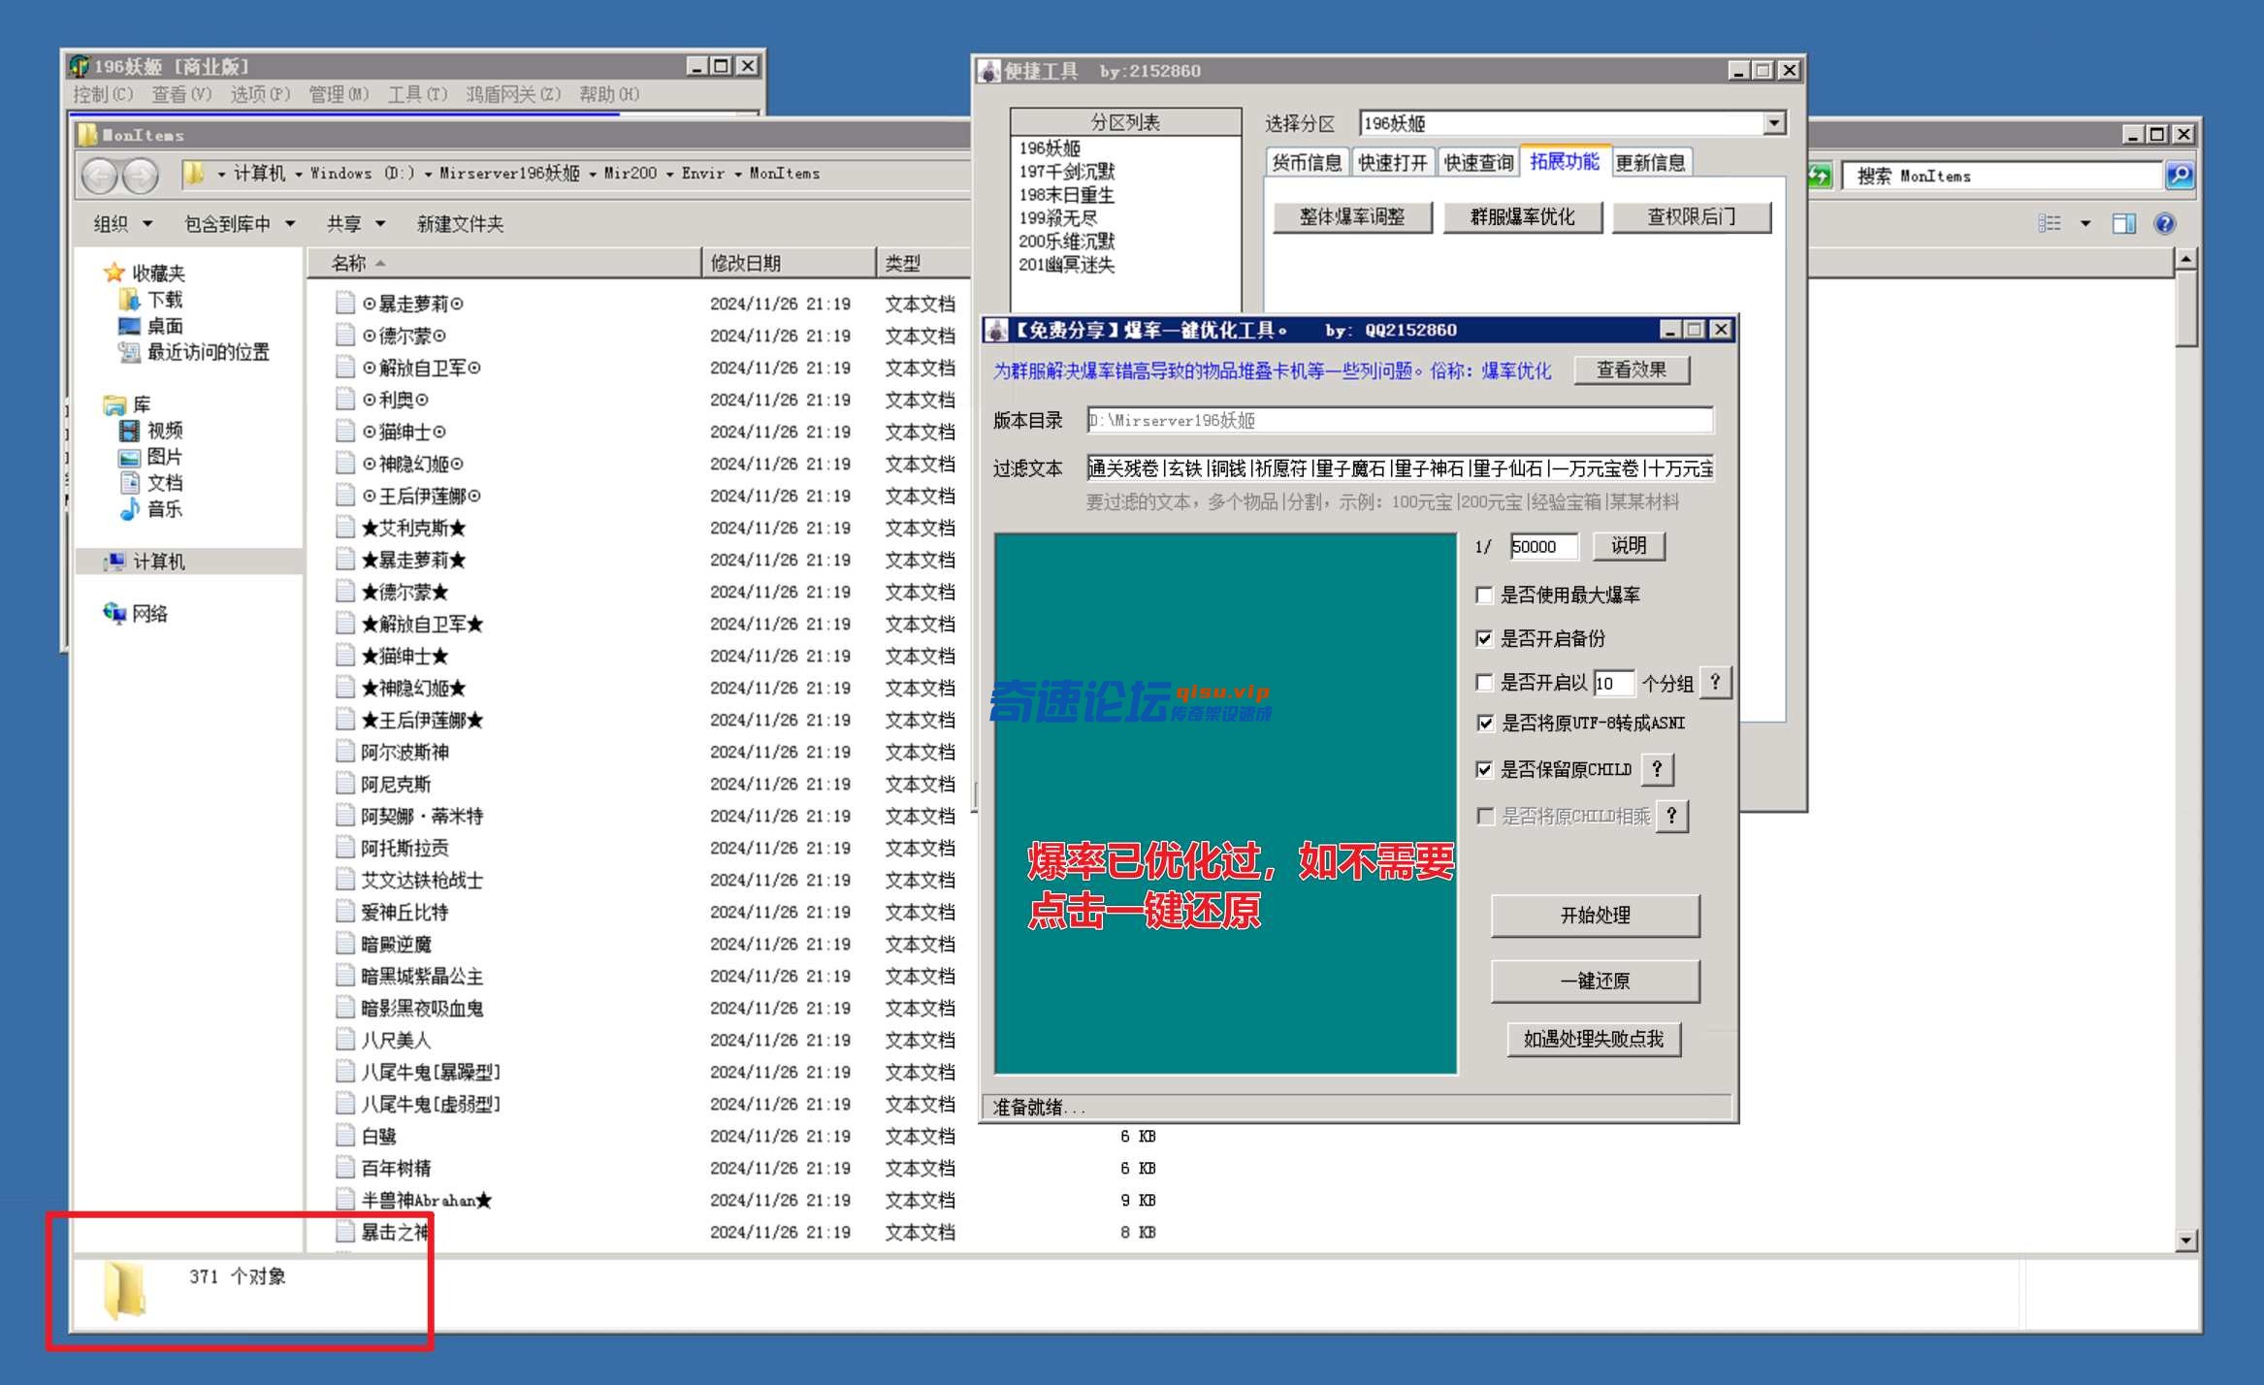This screenshot has height=1385, width=2264.
Task: Select the file 八尺美人
Action: (395, 1040)
